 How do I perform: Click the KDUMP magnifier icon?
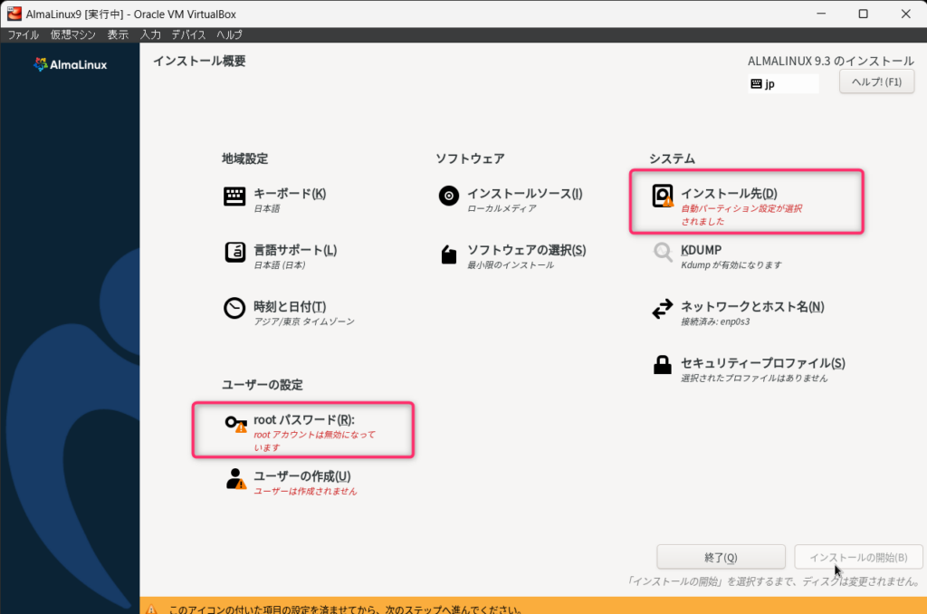point(664,253)
